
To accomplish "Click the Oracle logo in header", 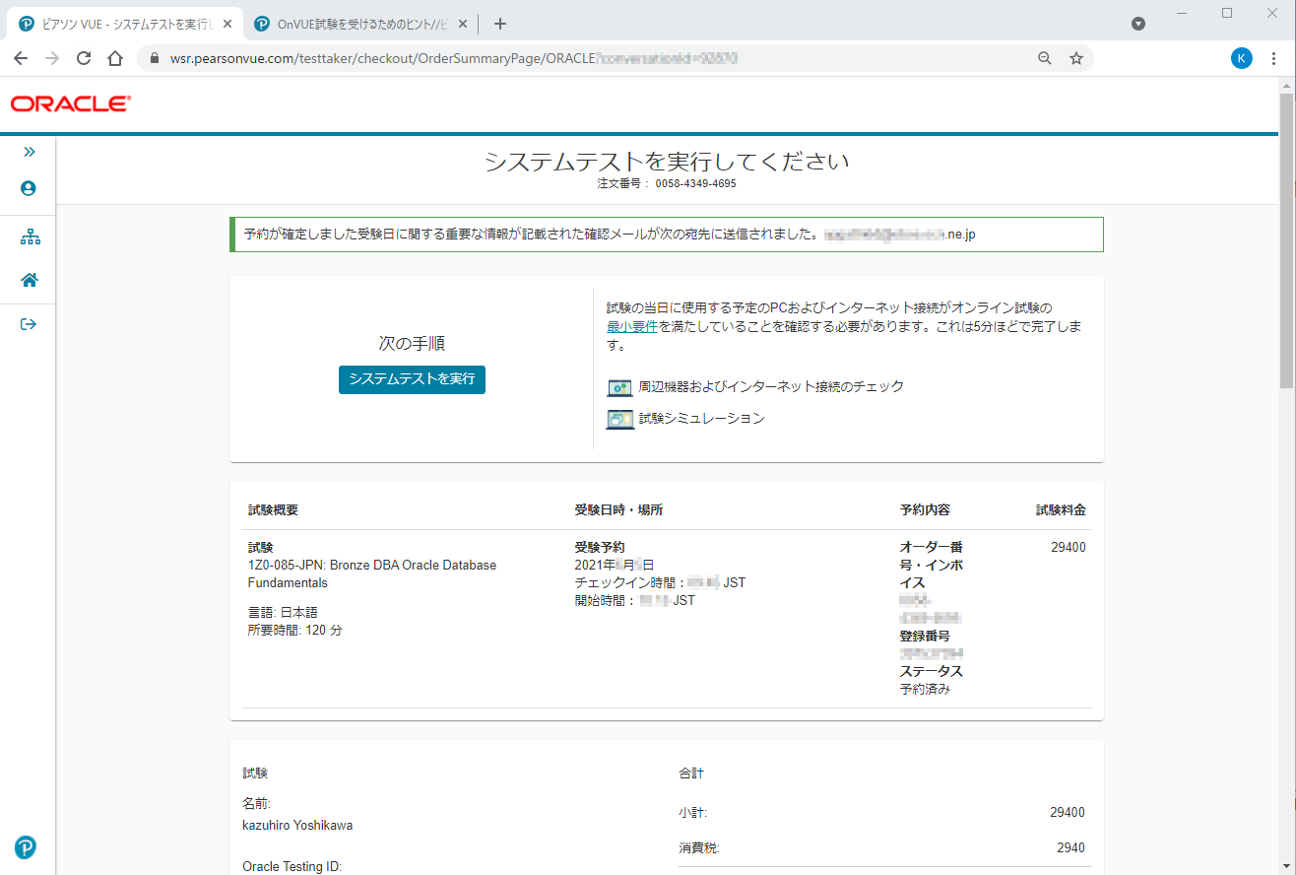I will [x=71, y=104].
